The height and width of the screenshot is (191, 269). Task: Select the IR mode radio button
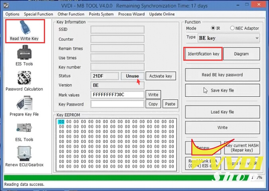(x=213, y=28)
